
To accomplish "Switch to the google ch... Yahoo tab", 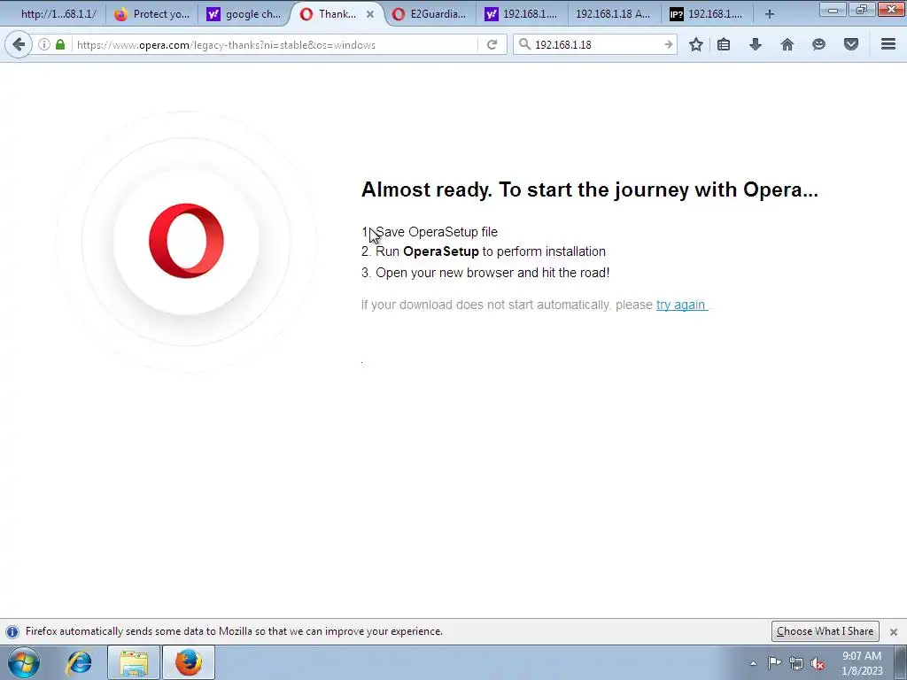I will (x=244, y=14).
